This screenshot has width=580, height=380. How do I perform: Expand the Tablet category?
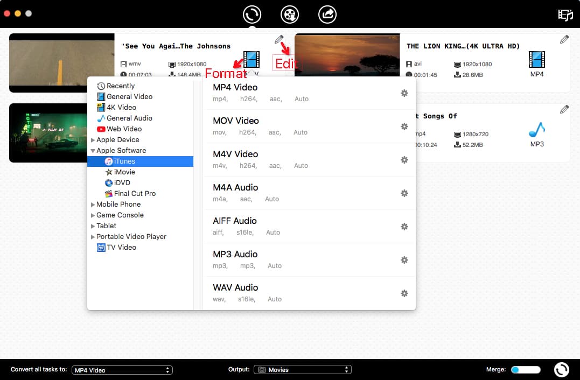tap(93, 226)
